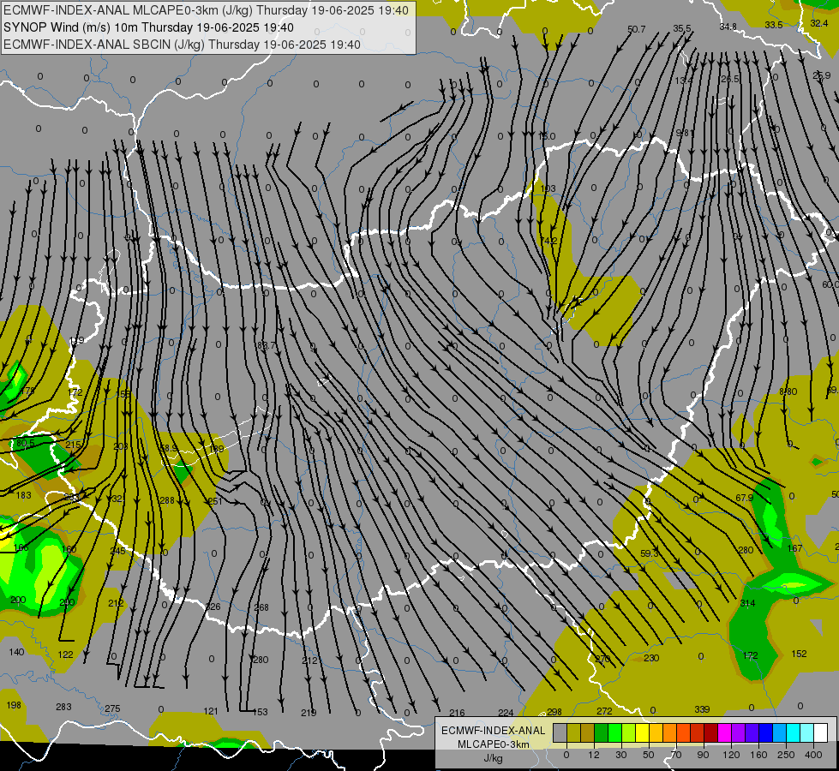
Task: Click the gray swatch in the legend
Action: click(560, 732)
